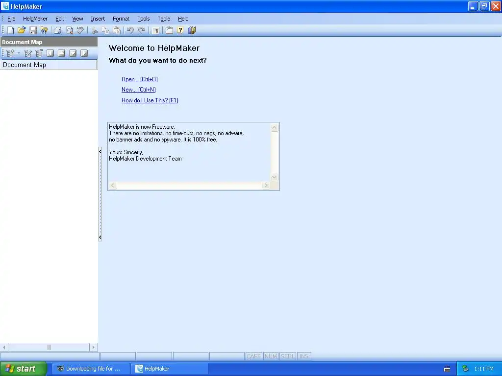Toggle the paragraph marks icon
Screen dimensions: 502x376
pyautogui.click(x=155, y=30)
